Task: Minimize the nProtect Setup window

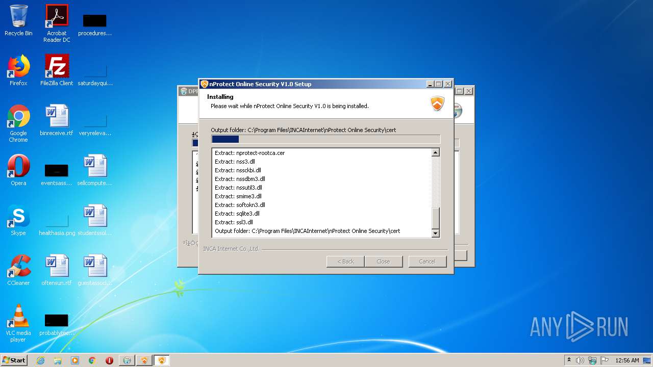Action: click(430, 84)
